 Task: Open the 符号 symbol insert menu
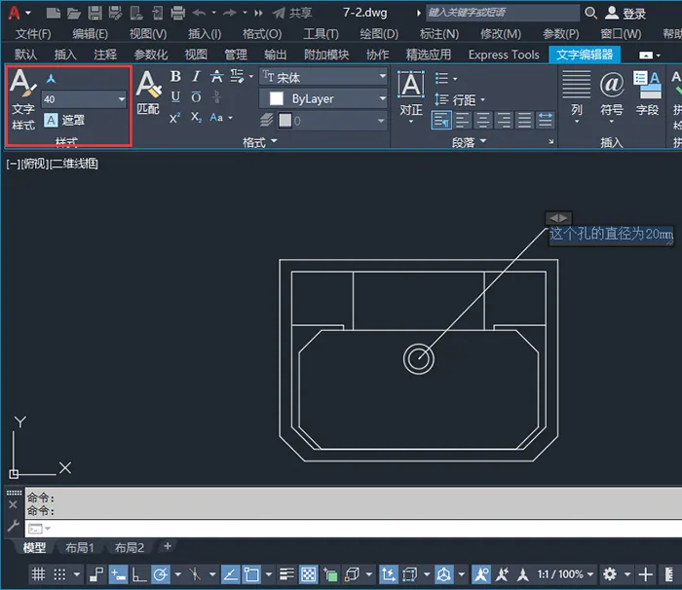pos(612,96)
